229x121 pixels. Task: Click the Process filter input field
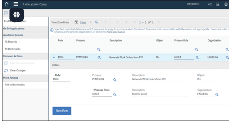[x=86, y=50]
